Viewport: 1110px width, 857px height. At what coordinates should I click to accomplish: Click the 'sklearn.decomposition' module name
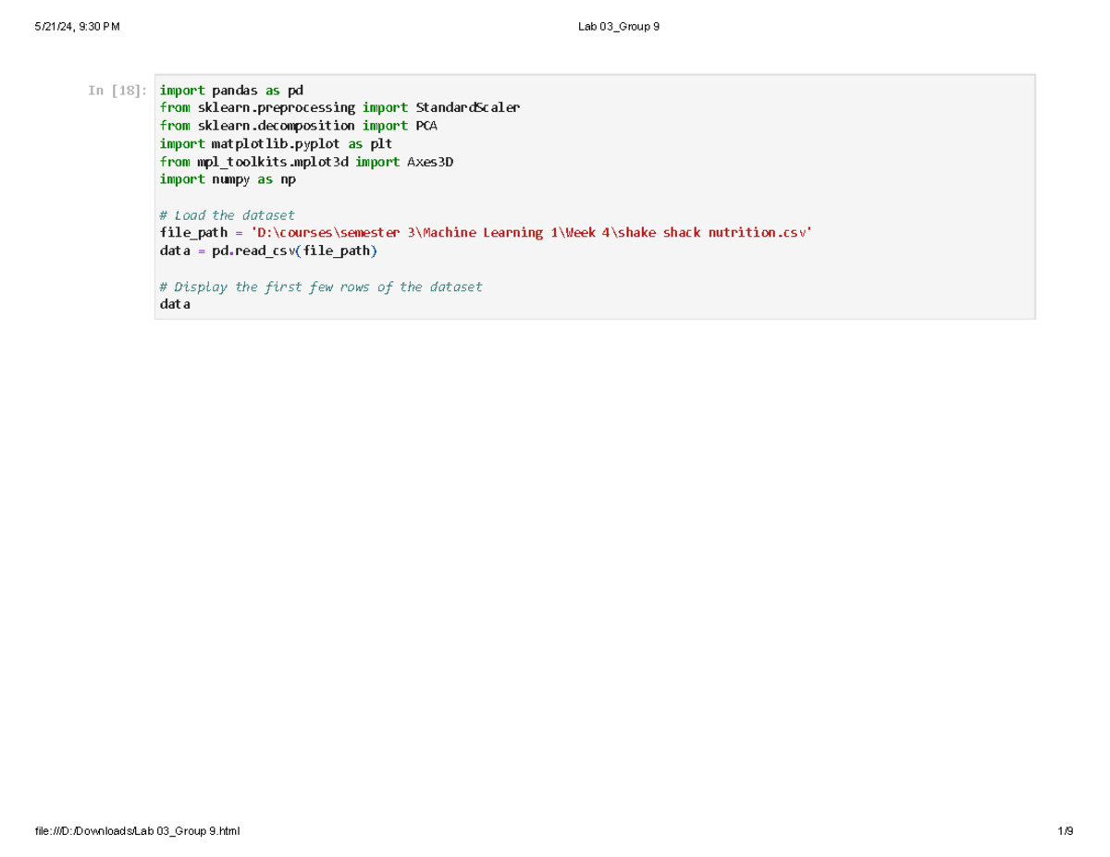pos(276,126)
